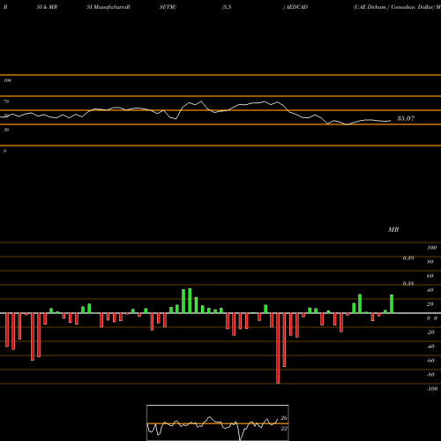The image size is (441, 441).
Task: Click the 22 label in the mini chart
Action: 284,429
